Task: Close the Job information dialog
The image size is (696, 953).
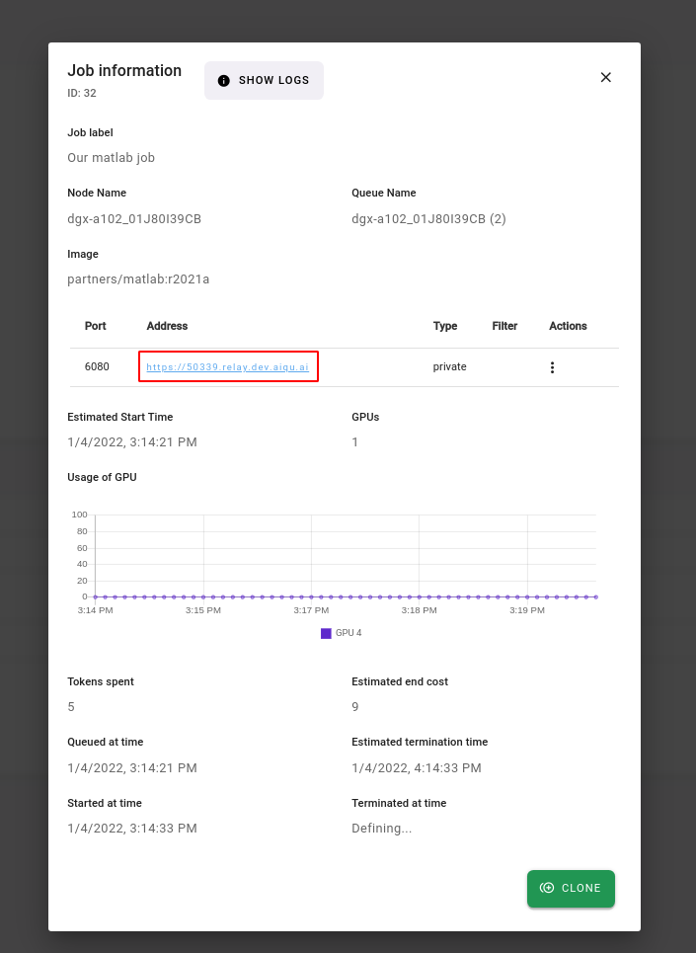Action: pos(606,77)
